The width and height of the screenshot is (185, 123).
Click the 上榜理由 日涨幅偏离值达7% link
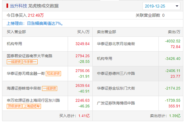(x=35, y=23)
